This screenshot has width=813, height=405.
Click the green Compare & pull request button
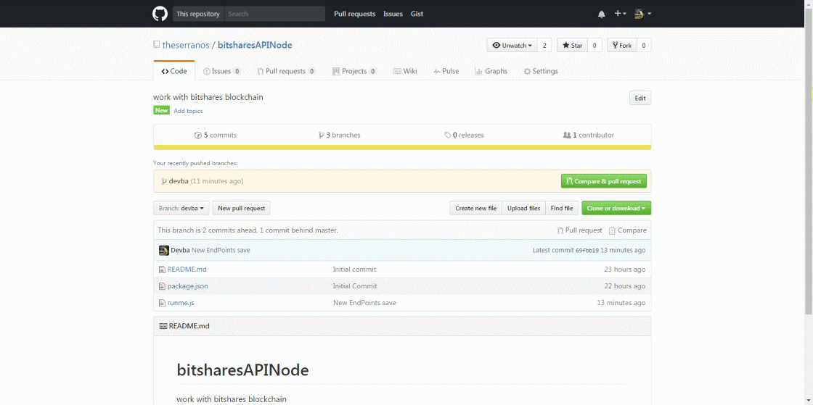coord(603,181)
